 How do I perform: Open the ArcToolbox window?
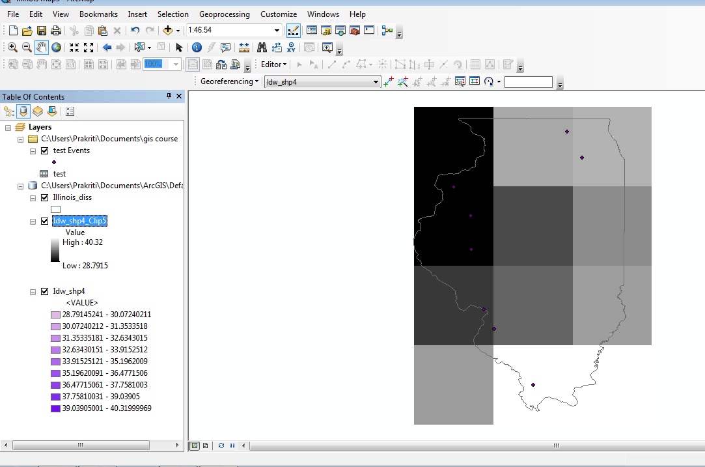tap(353, 30)
